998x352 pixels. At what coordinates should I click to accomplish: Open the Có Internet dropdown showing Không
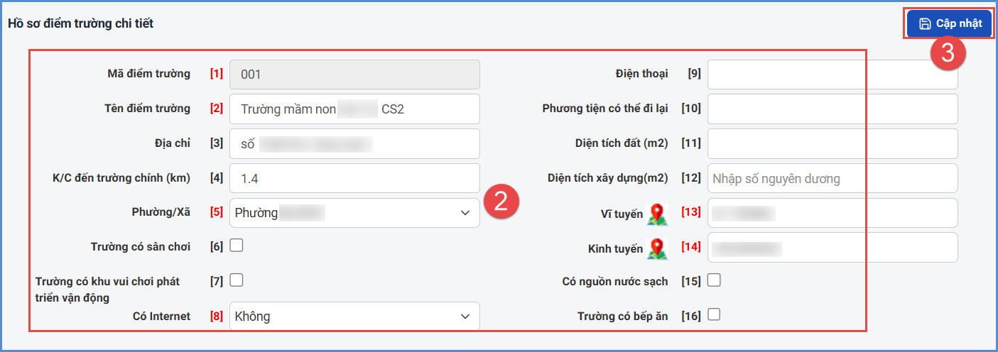354,317
